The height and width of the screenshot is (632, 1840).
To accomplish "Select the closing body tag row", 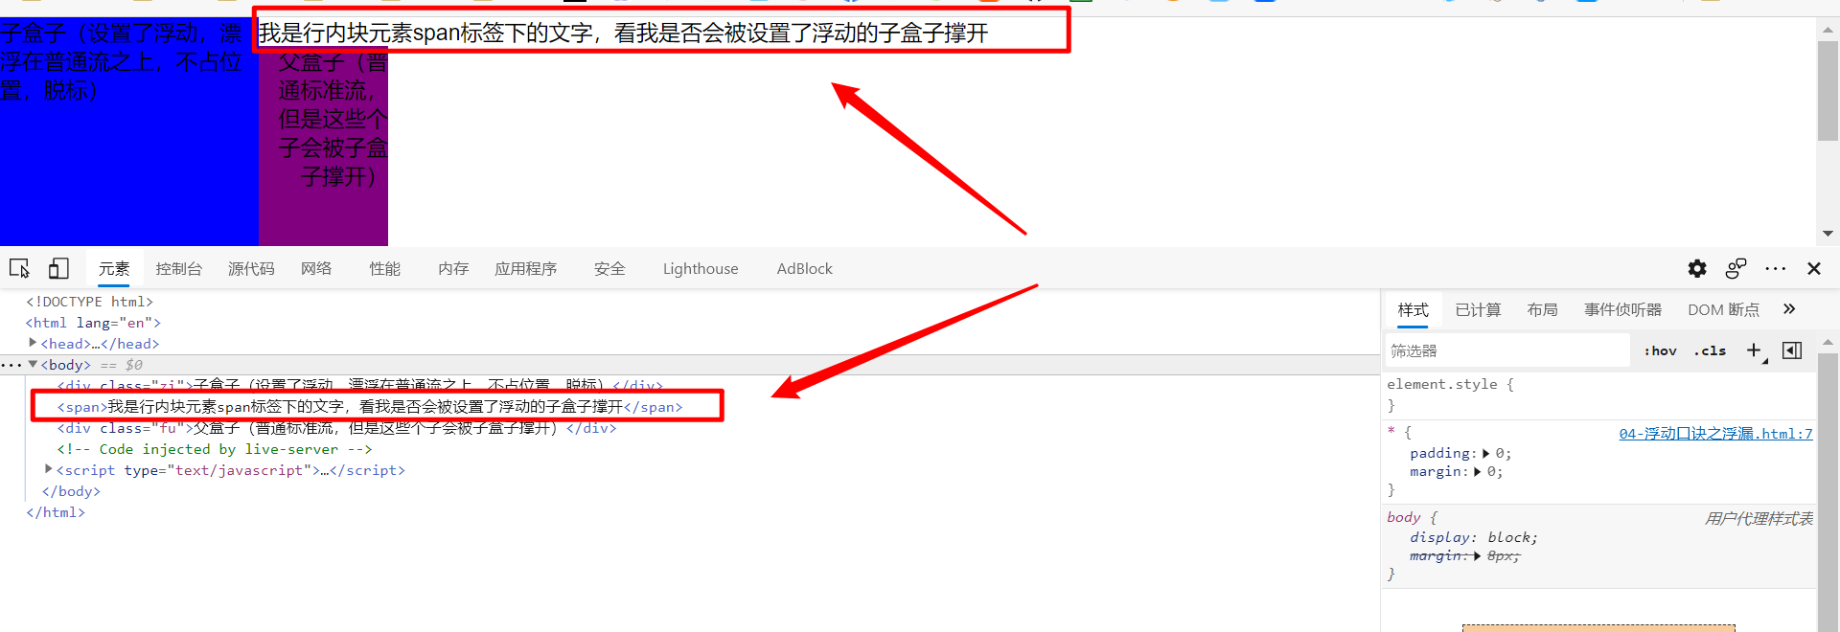I will (71, 491).
